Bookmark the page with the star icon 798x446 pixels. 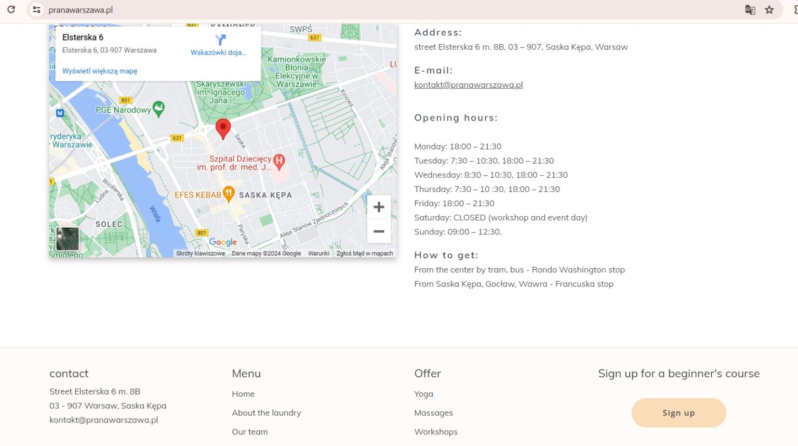770,9
